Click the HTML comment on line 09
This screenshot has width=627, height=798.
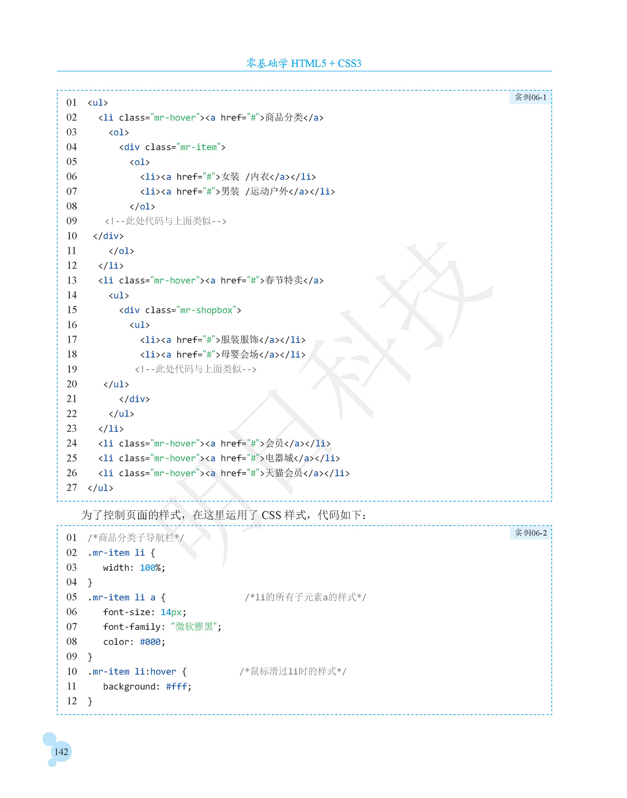pos(165,221)
